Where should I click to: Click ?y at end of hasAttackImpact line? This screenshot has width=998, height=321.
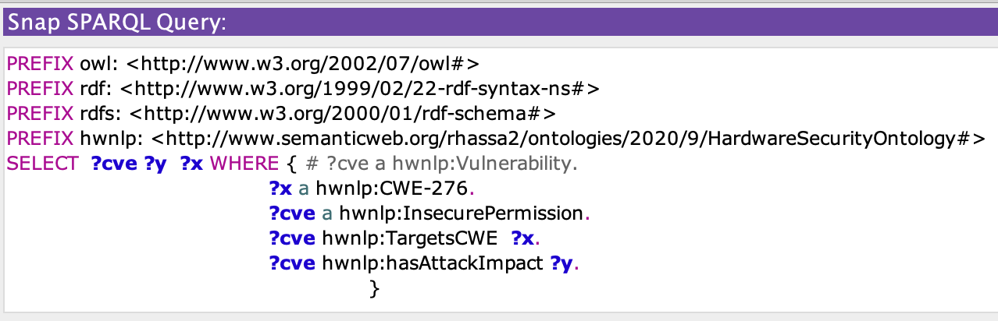561,263
